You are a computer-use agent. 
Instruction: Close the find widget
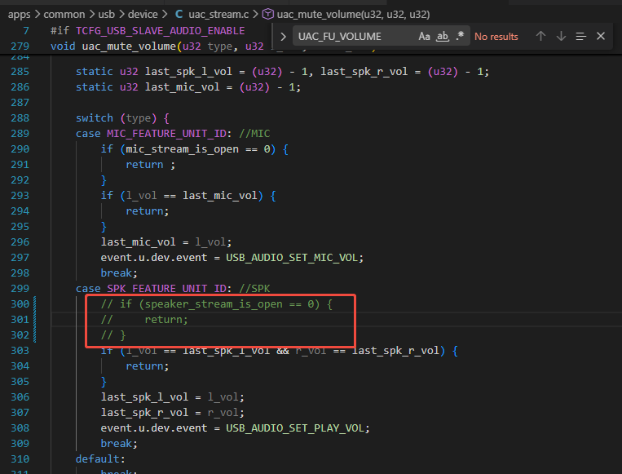601,37
